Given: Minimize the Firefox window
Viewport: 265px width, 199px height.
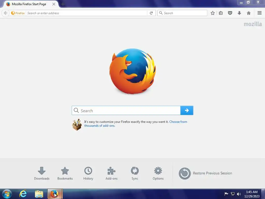Looking at the screenshot, I should [x=241, y=3].
